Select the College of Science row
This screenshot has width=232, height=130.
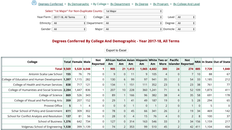point(116,95)
